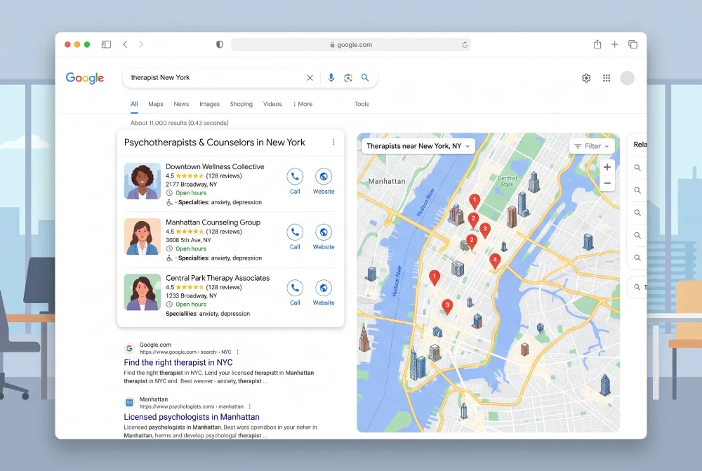This screenshot has width=702, height=471.
Task: Call Downtown Wellness Collective
Action: click(x=295, y=181)
